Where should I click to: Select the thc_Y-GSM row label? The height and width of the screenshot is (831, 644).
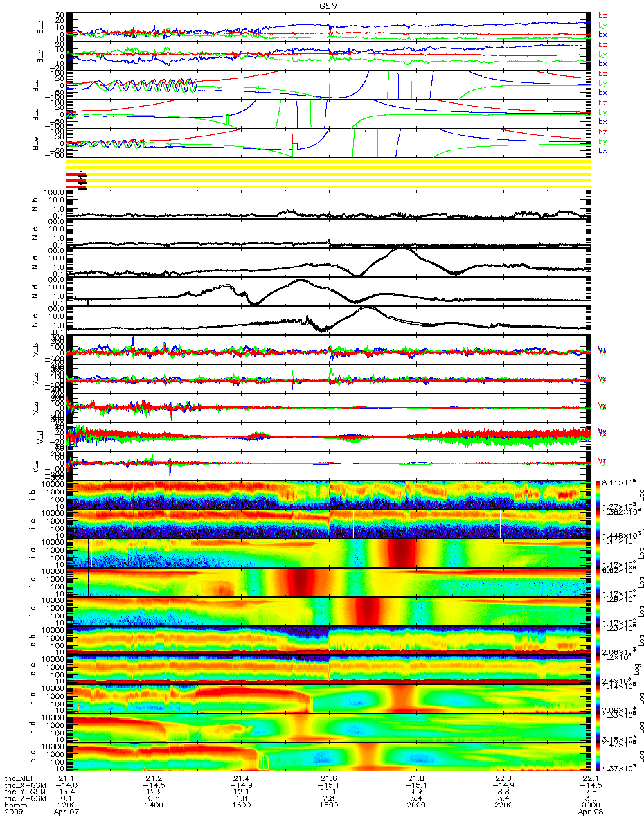click(x=24, y=792)
